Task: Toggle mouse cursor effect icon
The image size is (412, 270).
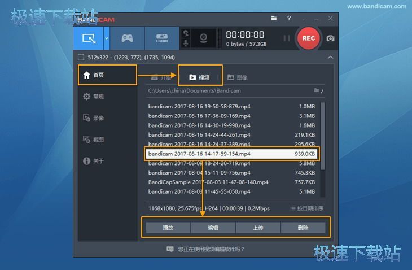Action: 186,33
